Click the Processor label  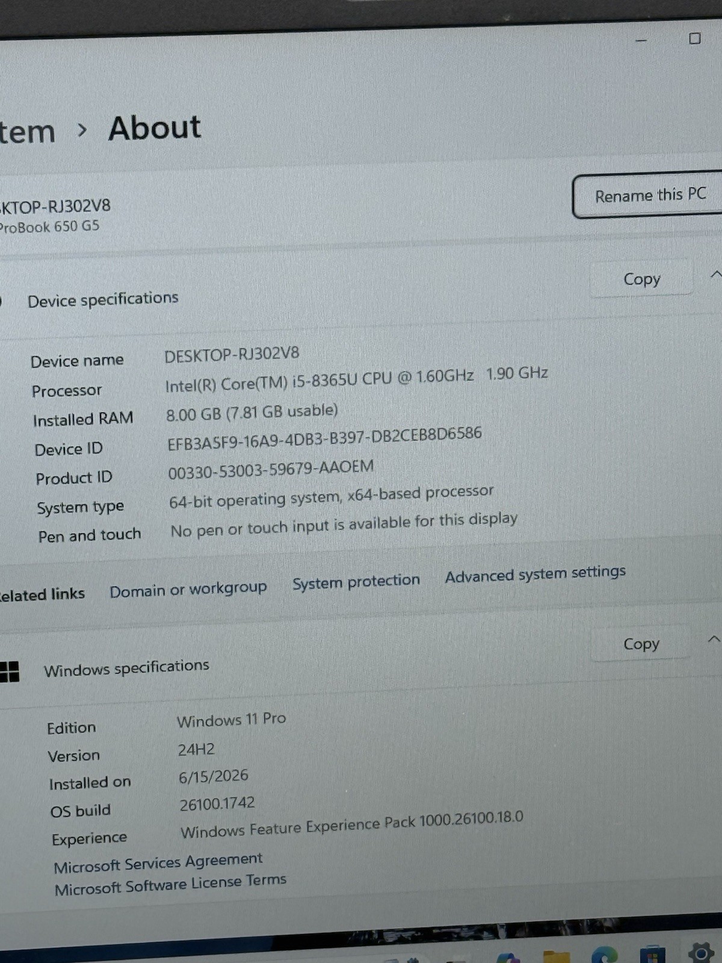tap(67, 391)
